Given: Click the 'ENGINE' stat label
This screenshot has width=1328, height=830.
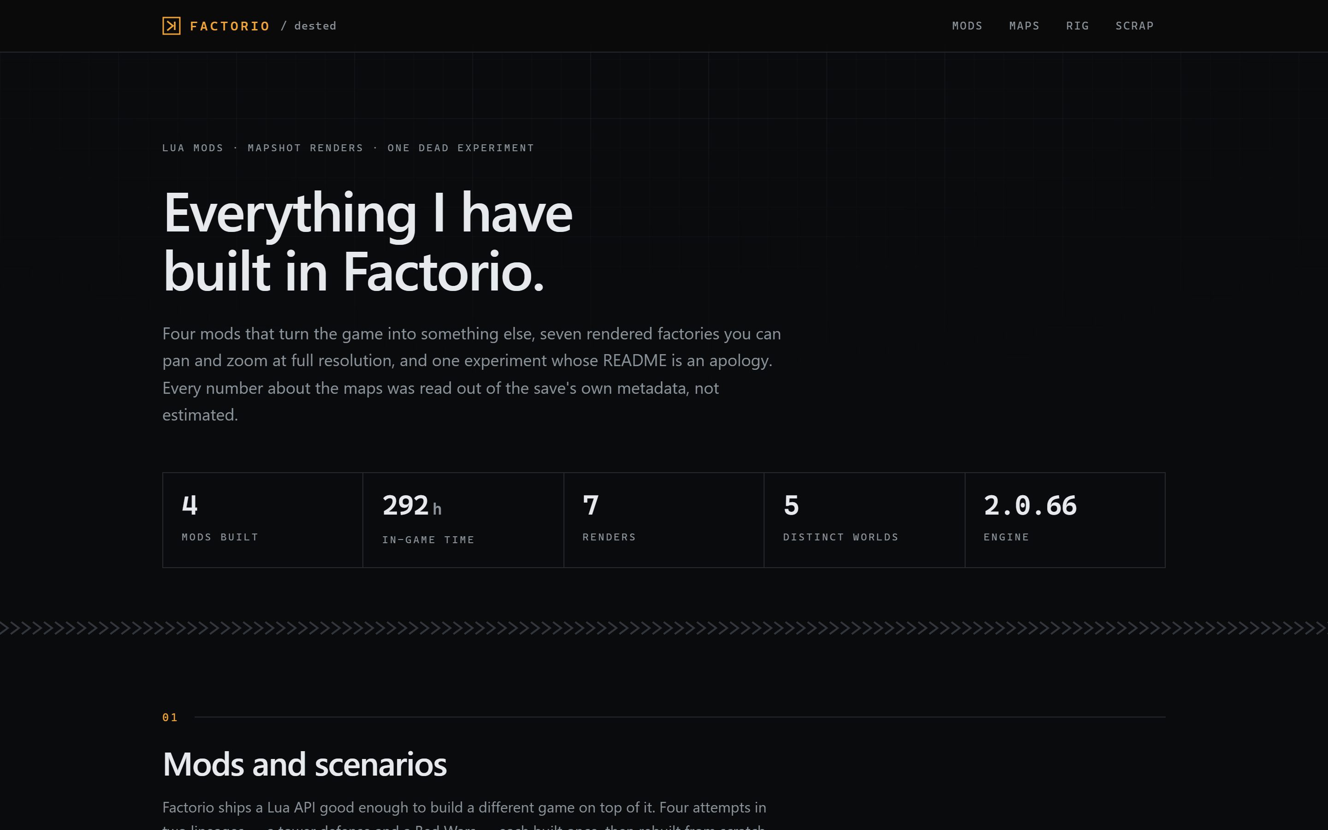Looking at the screenshot, I should [x=1007, y=537].
